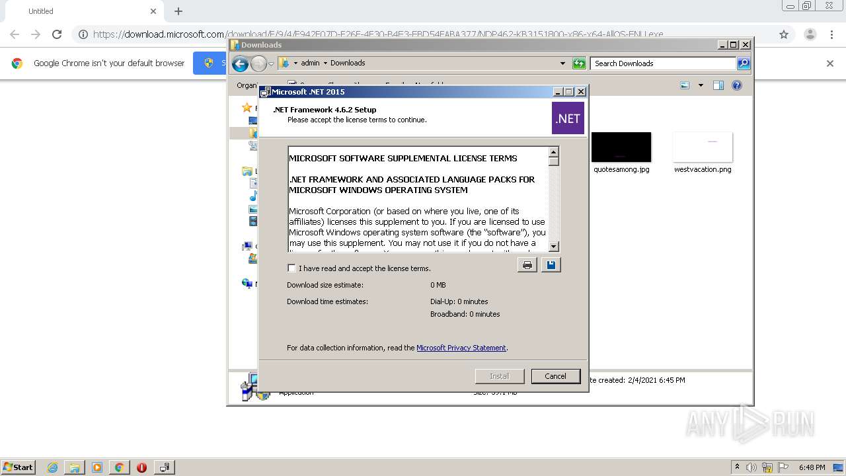
Task: Click the blue 'Set as default' button in the Chrome info bar
Action: pos(211,63)
